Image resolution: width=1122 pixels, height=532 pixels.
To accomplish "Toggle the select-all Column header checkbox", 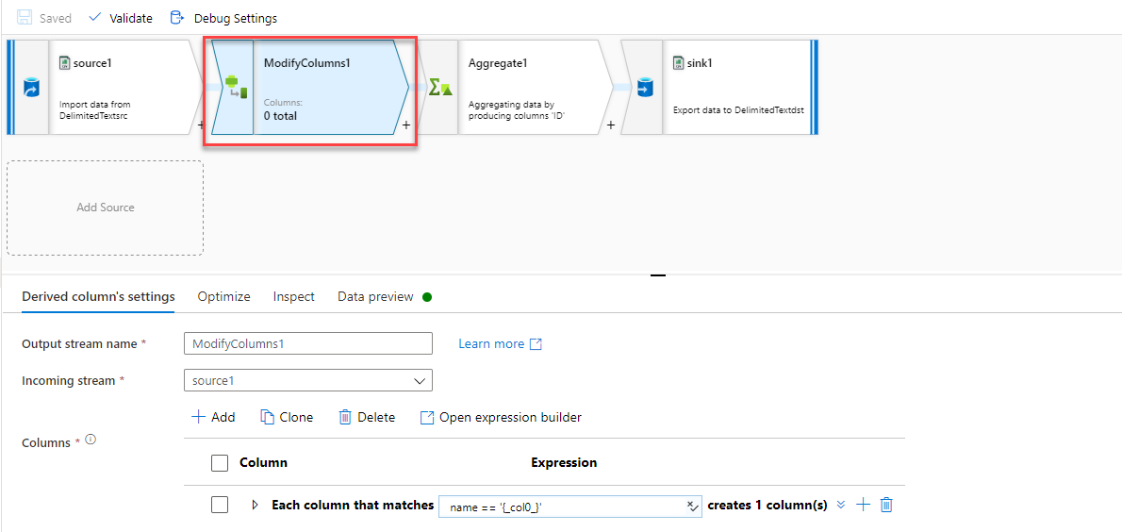I will click(x=220, y=463).
